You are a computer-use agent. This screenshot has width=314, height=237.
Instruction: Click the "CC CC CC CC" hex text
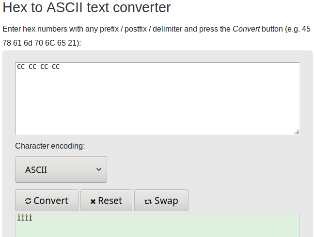[x=38, y=67]
